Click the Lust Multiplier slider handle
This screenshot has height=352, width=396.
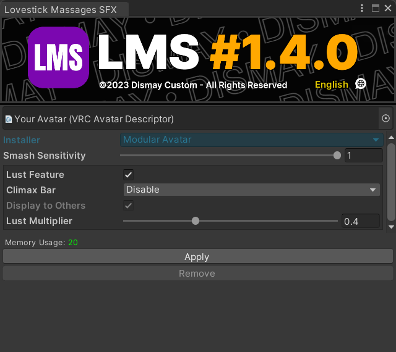click(196, 221)
